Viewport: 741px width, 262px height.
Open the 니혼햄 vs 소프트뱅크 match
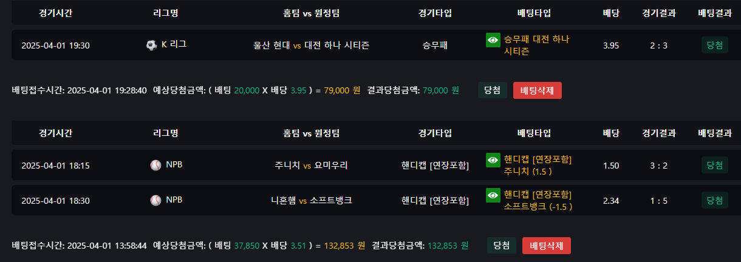pos(311,200)
